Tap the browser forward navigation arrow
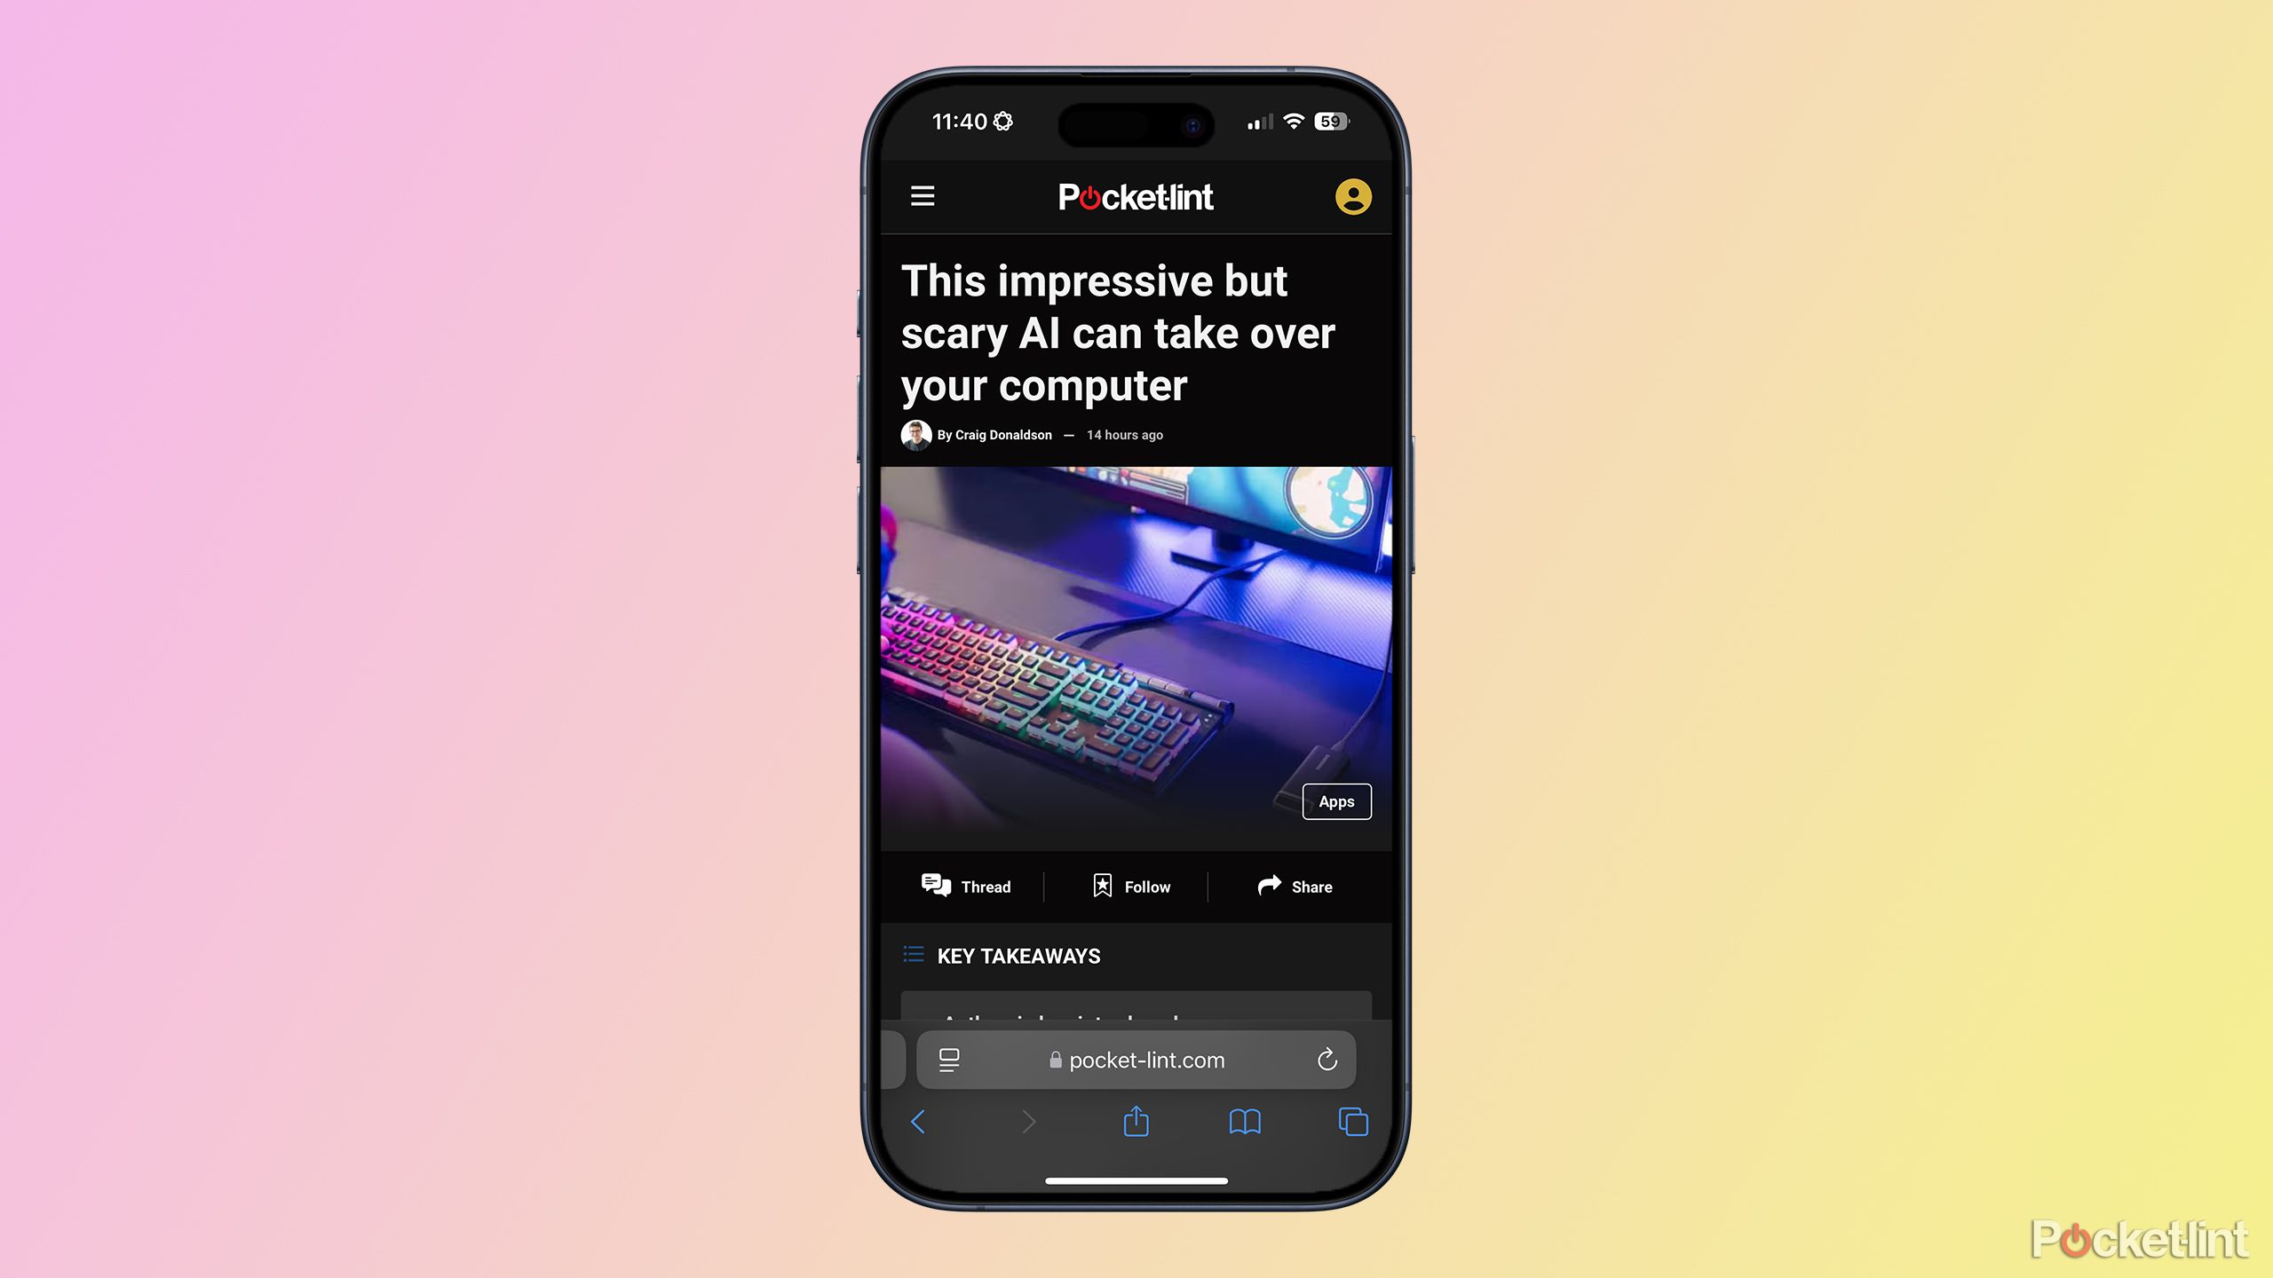This screenshot has height=1278, width=2273. pyautogui.click(x=1027, y=1122)
